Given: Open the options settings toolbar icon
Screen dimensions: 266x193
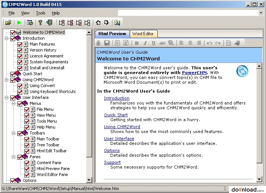Looking at the screenshot, I should (30, 23).
